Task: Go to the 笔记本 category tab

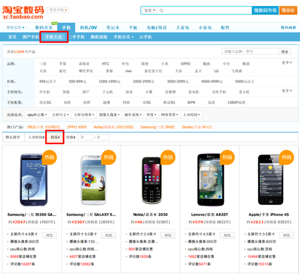Action: (x=113, y=28)
